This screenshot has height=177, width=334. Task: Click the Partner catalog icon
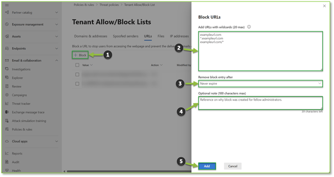(x=7, y=12)
